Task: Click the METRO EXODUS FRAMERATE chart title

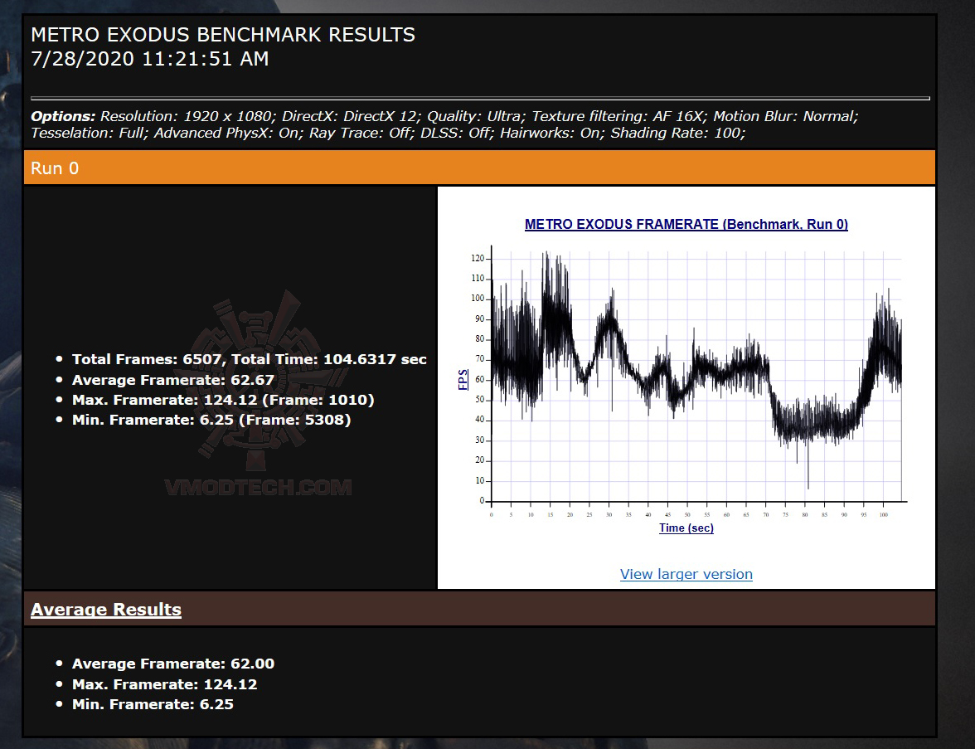Action: coord(686,224)
